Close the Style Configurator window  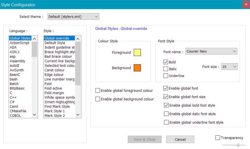tap(246, 4)
